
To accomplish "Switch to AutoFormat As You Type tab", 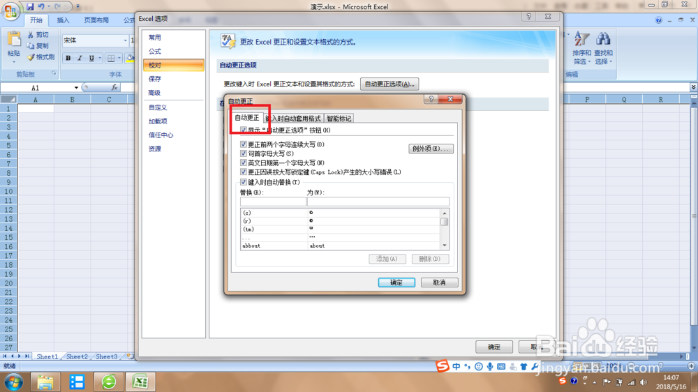I will tap(293, 119).
